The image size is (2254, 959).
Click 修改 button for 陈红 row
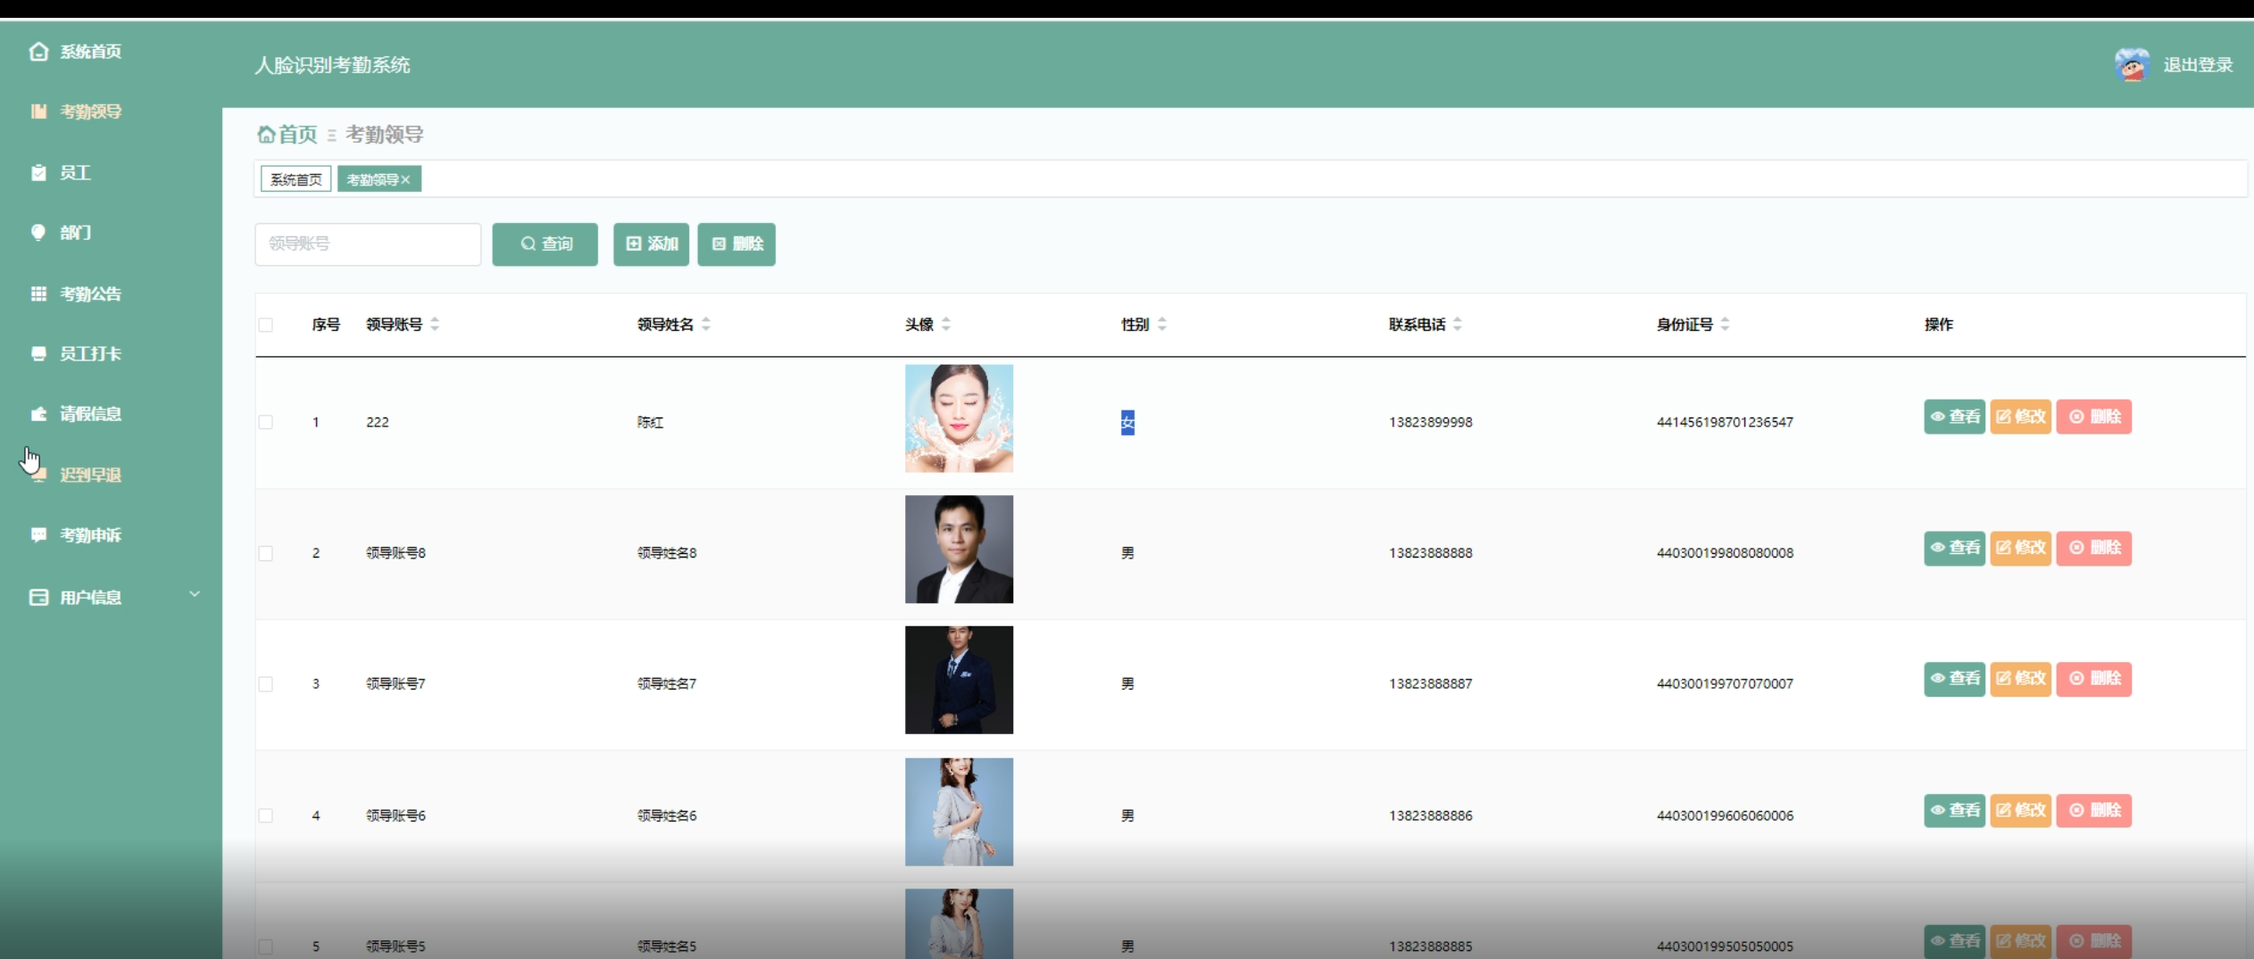2020,417
